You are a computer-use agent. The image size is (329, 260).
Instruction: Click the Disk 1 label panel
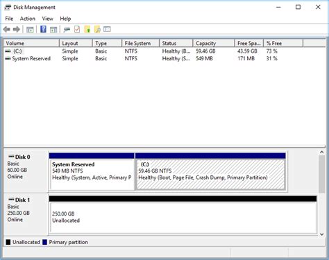[x=26, y=214]
